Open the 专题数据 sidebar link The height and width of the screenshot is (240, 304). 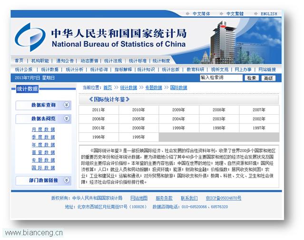pyautogui.click(x=43, y=160)
